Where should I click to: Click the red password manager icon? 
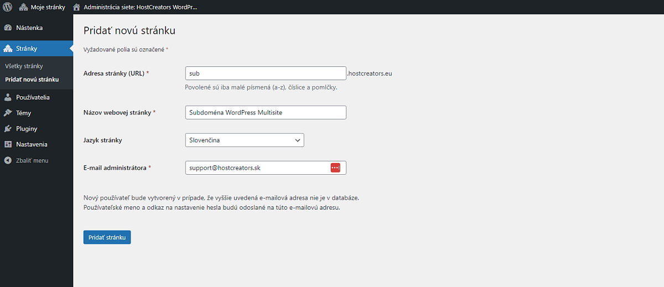coord(335,168)
